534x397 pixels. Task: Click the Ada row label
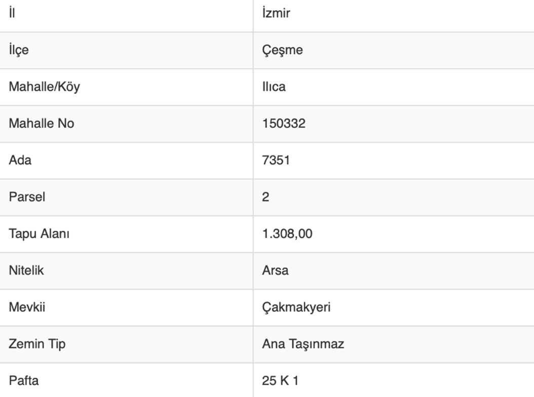click(x=20, y=160)
